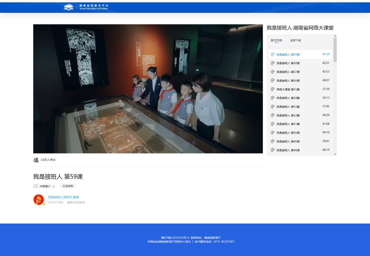This screenshot has height=256, width=370.
Task: Click the 我是接班人 第59课 title below the video
Action: pos(58,177)
